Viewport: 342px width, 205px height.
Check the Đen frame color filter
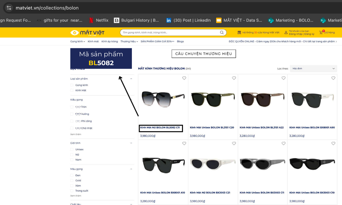pyautogui.click(x=72, y=175)
